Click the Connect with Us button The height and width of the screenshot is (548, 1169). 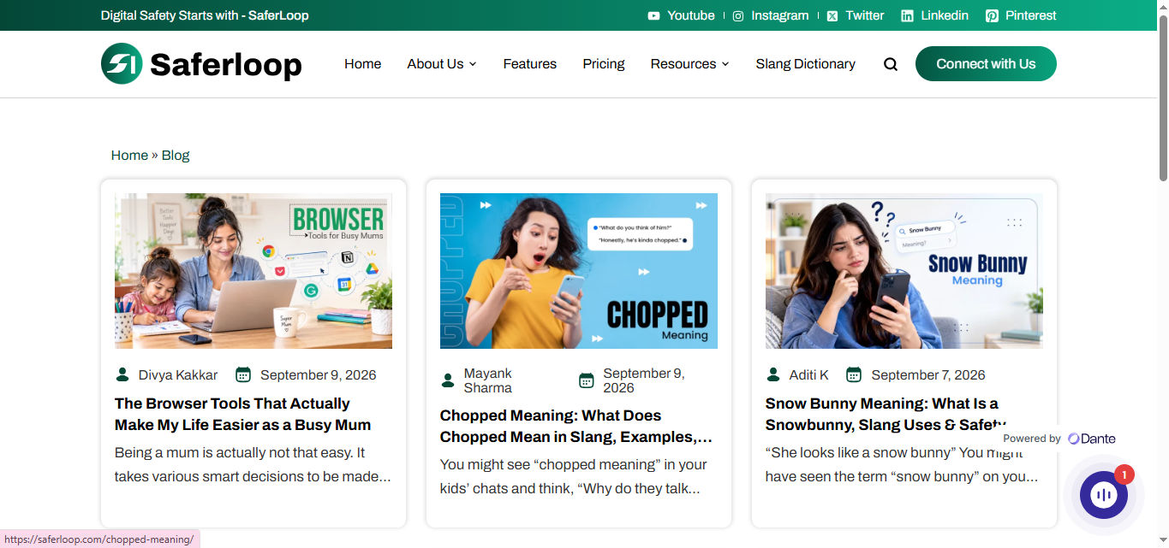pos(986,64)
